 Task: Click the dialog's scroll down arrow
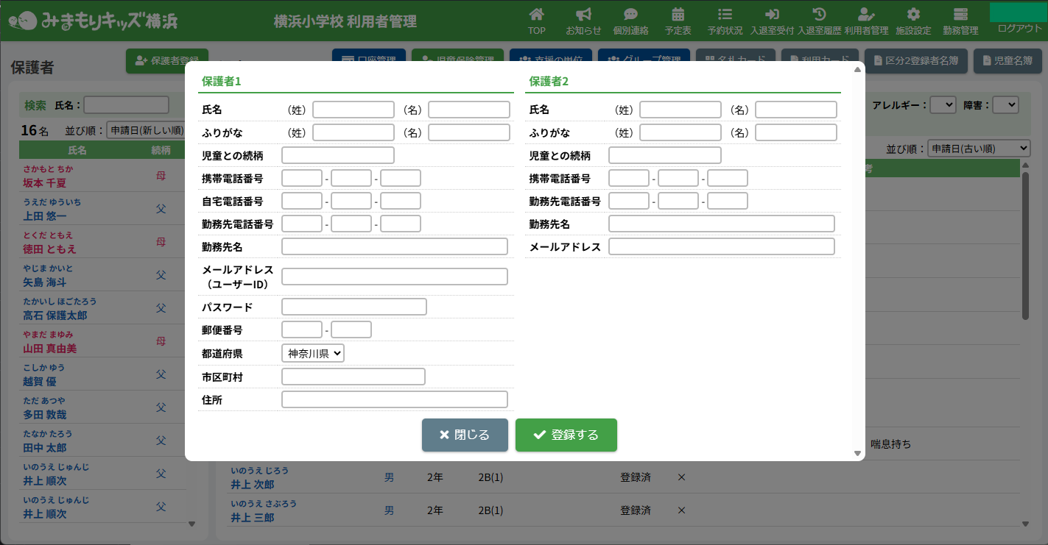pos(857,454)
